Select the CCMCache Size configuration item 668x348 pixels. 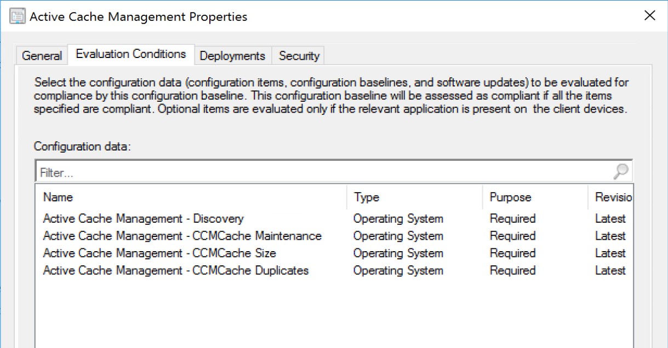[x=159, y=253]
